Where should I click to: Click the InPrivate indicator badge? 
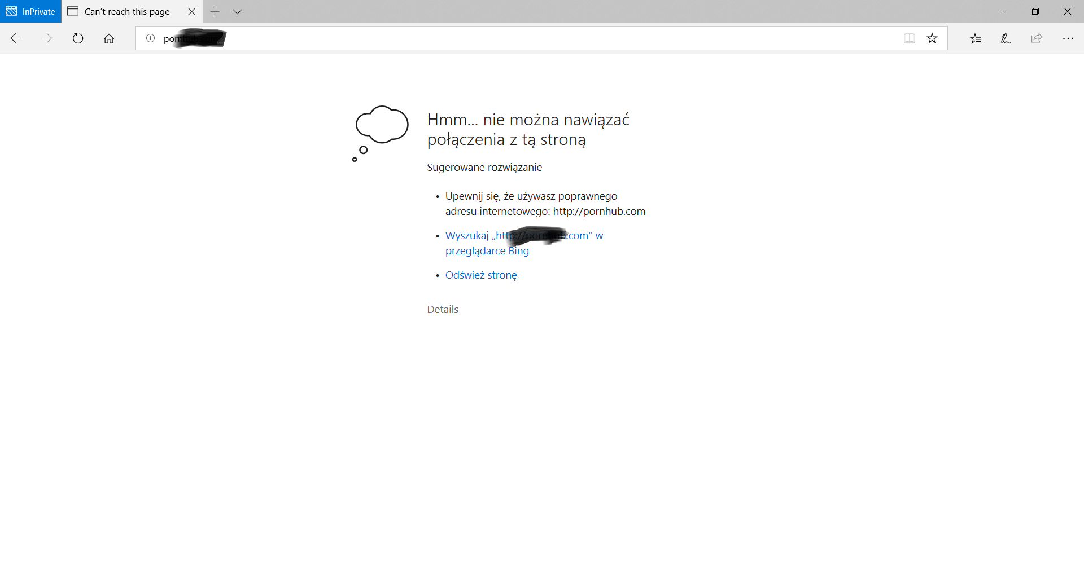pyautogui.click(x=30, y=11)
